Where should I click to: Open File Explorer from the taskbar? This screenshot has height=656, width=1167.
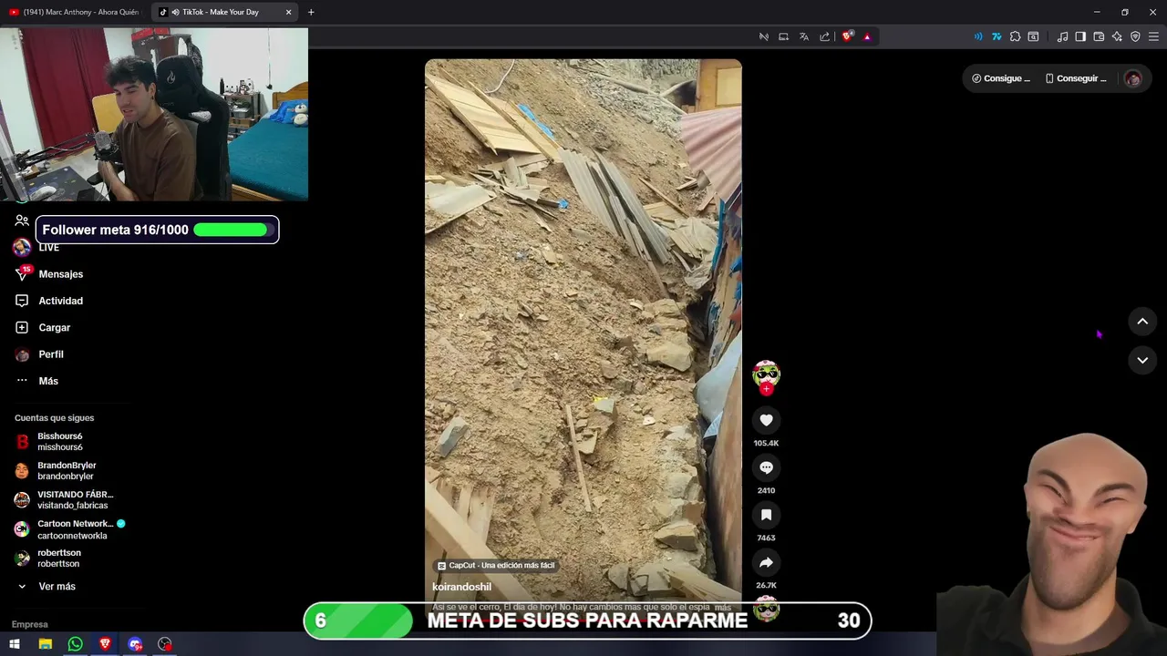(x=45, y=644)
